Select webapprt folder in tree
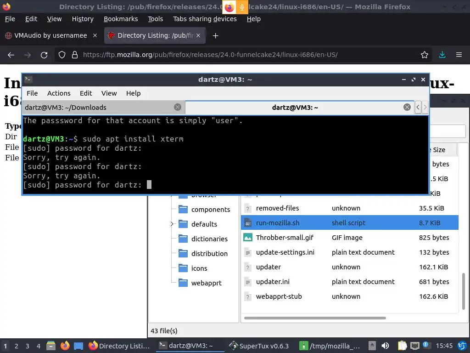470x353 pixels. [x=206, y=283]
